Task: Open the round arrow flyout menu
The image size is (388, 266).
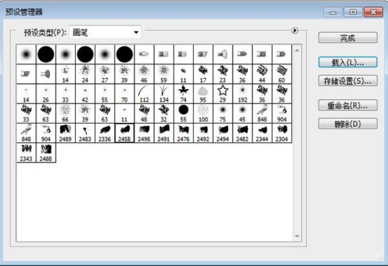Action: pyautogui.click(x=295, y=31)
